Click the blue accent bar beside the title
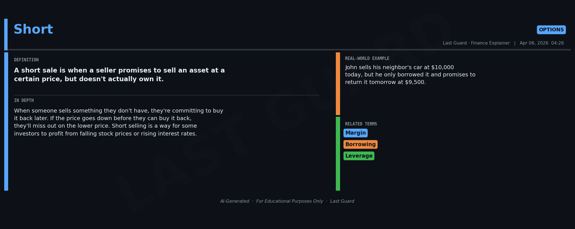575x229 pixels. point(6,34)
